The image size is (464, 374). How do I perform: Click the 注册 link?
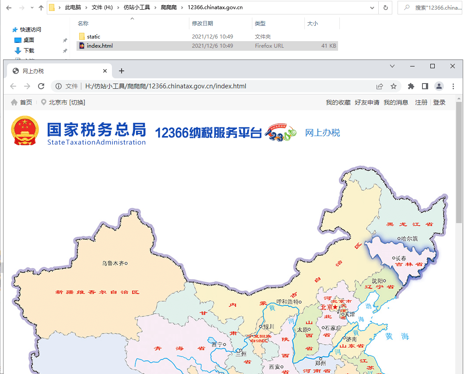point(422,102)
